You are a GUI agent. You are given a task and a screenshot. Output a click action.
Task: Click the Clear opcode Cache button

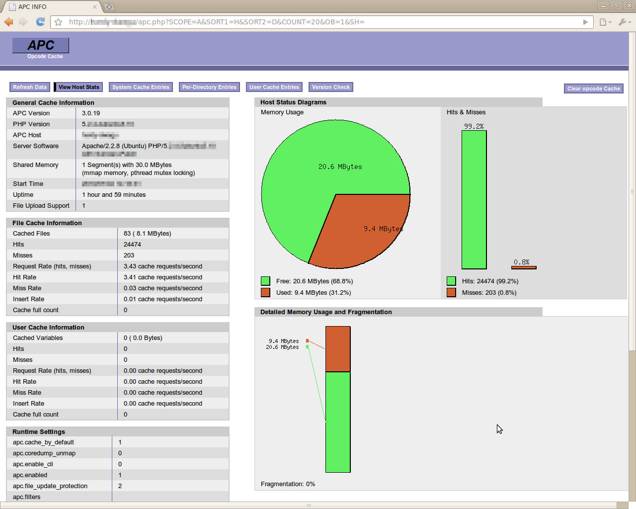click(594, 88)
